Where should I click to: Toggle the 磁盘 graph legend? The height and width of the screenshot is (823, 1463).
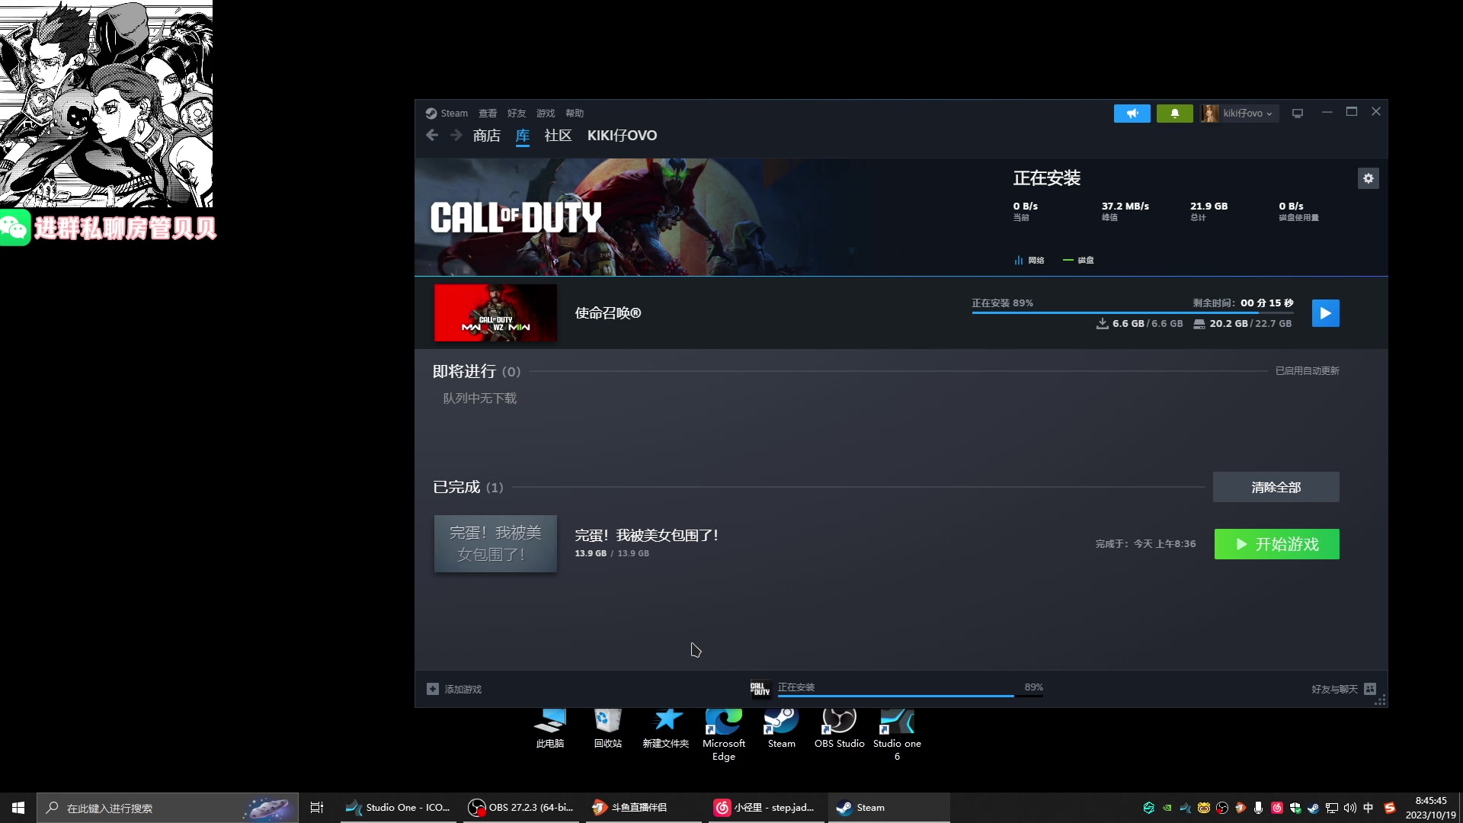1078,261
